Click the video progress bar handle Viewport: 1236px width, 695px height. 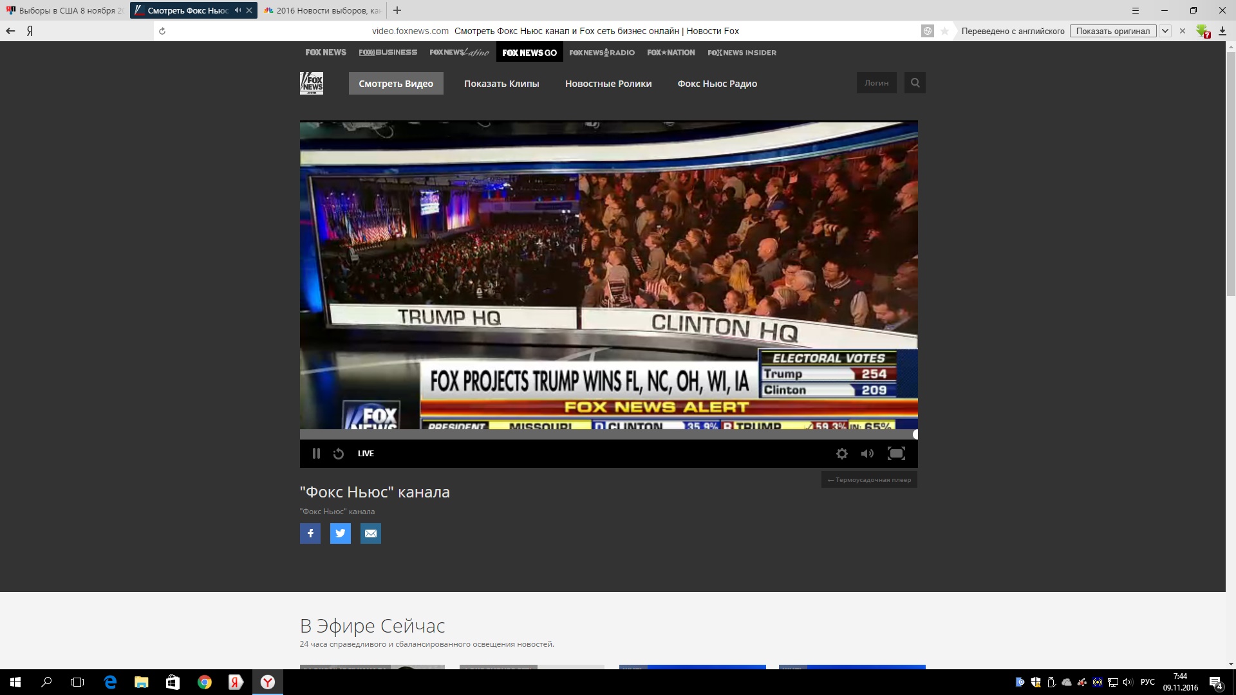(915, 434)
